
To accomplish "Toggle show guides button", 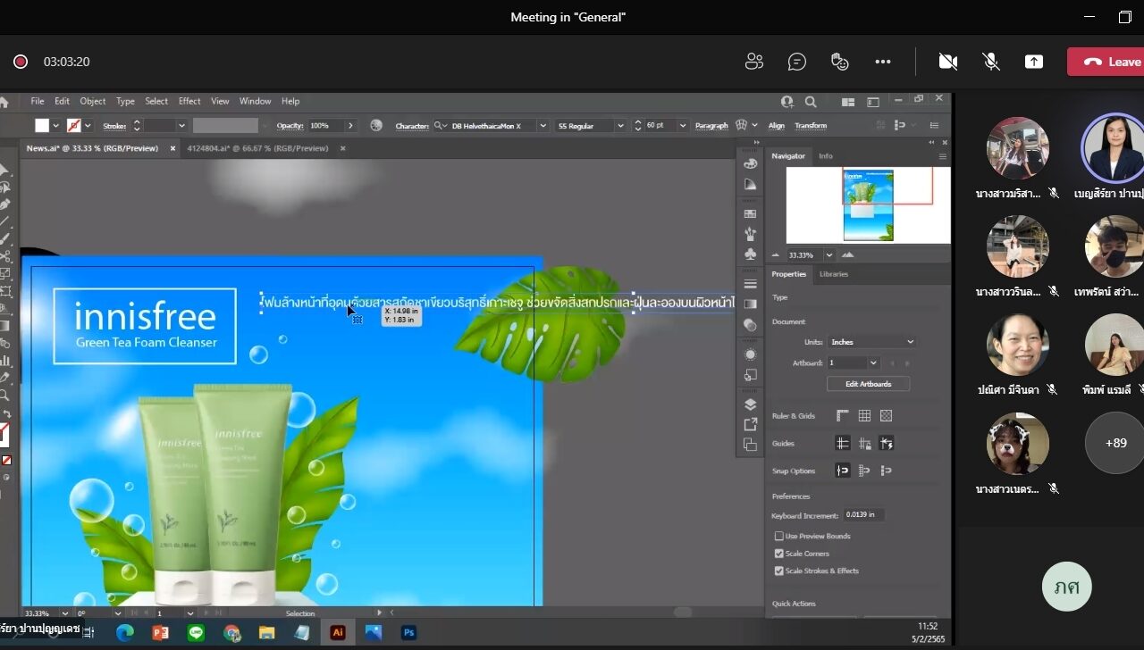I will tap(842, 444).
